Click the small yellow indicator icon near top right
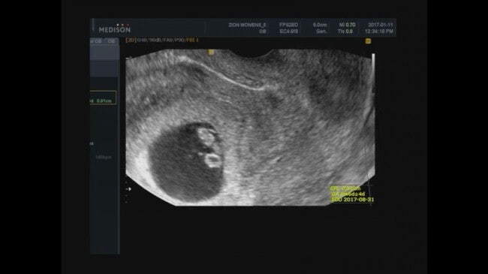488x274 pixels. (x=368, y=41)
